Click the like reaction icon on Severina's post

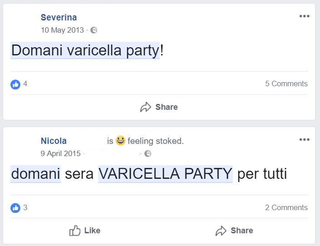click(x=15, y=84)
